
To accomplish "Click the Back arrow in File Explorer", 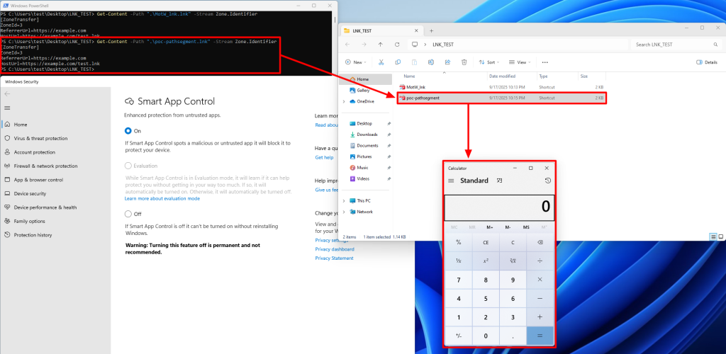I will 347,45.
